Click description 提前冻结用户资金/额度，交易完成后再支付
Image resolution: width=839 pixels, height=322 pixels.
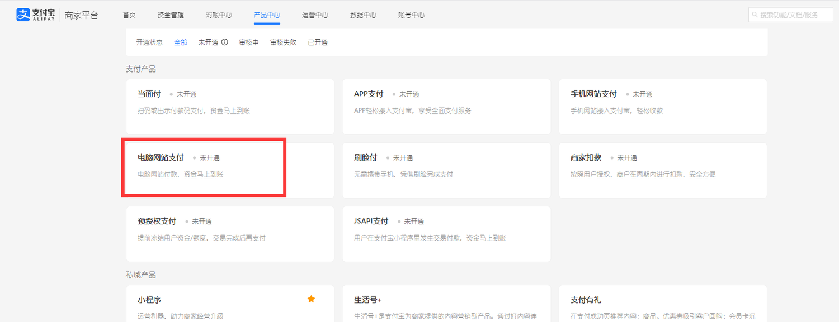point(201,238)
